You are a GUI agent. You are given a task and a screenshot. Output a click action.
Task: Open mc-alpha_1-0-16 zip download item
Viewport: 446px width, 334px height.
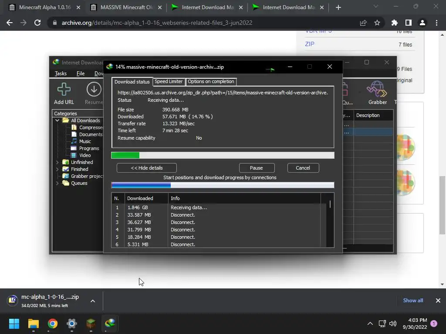pyautogui.click(x=45, y=301)
